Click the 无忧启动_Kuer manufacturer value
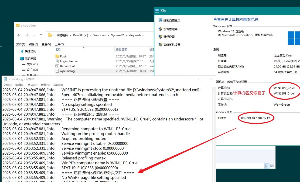The width and height of the screenshot is (300, 182). 283,55
